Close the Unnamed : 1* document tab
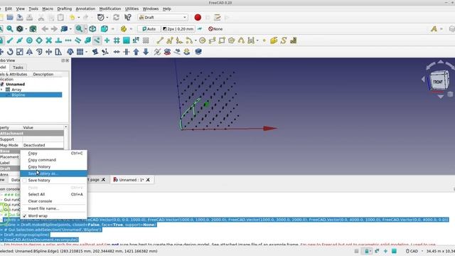Viewport: 455px width, 256px height. point(148,180)
